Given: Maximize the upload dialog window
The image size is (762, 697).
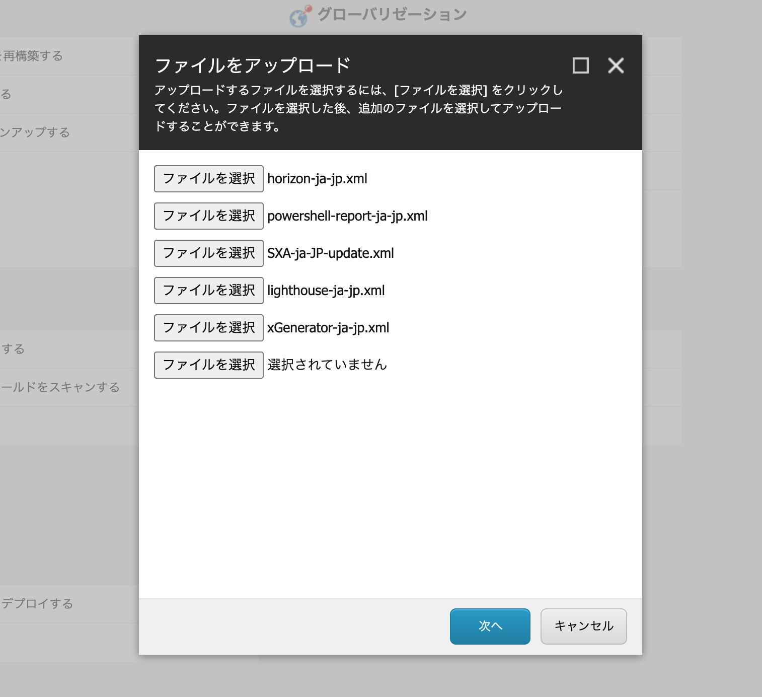Looking at the screenshot, I should click(x=581, y=65).
